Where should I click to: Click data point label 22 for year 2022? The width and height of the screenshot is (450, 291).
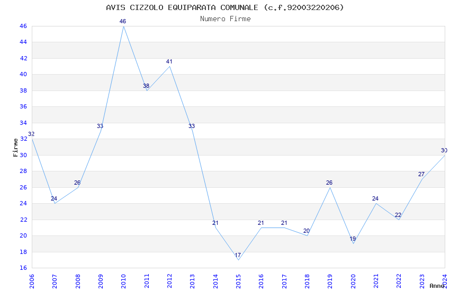[x=398, y=215]
